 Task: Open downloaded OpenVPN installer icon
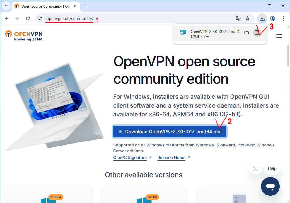(257, 33)
